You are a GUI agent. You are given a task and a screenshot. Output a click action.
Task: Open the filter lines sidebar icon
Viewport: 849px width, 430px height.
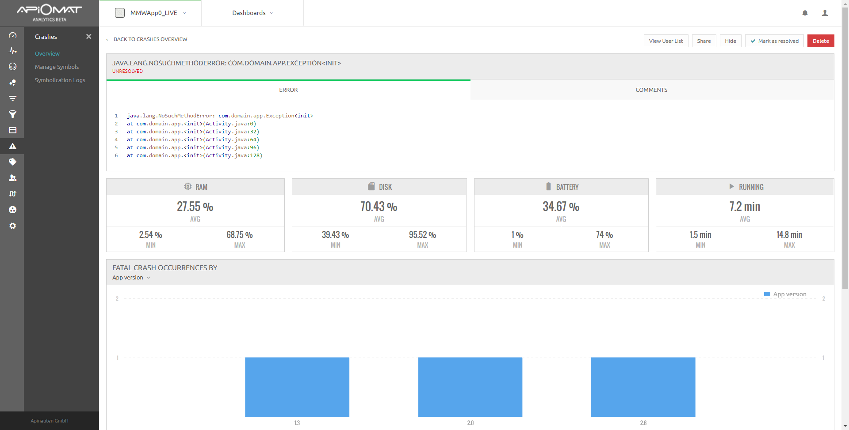(x=12, y=98)
